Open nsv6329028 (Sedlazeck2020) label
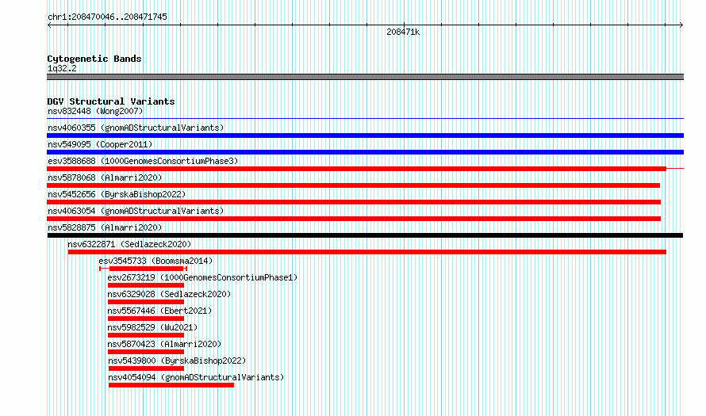The image size is (706, 416). pos(169,294)
